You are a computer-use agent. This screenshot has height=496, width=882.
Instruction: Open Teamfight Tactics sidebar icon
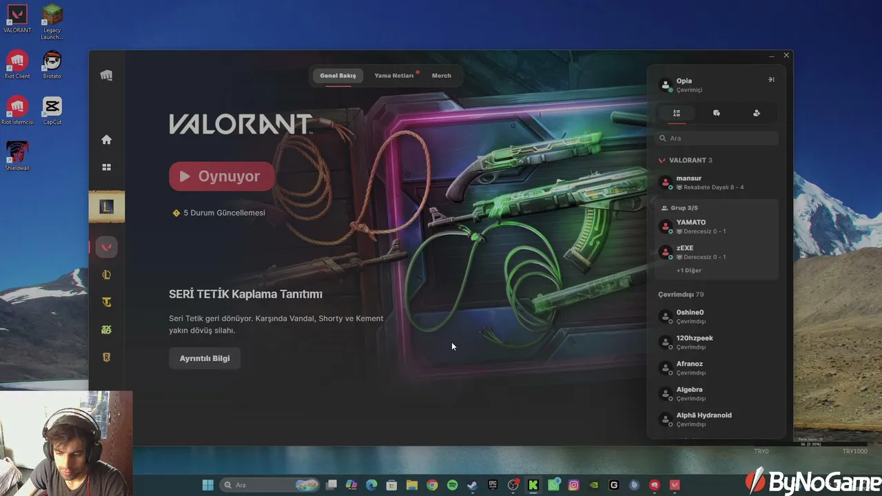click(106, 302)
